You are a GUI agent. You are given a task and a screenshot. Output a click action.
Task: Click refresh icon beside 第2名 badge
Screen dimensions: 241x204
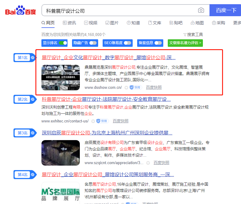33,99
